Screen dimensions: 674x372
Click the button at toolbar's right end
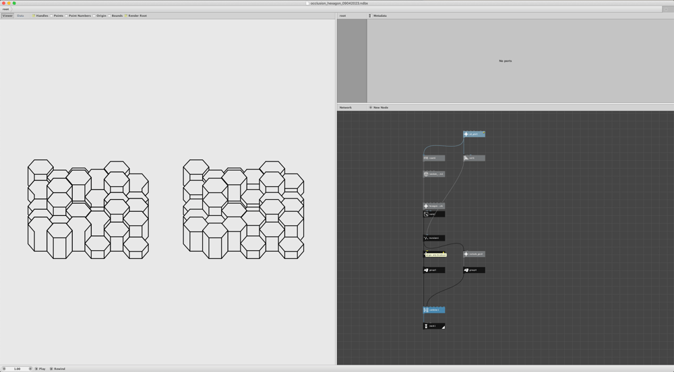pos(667,9)
